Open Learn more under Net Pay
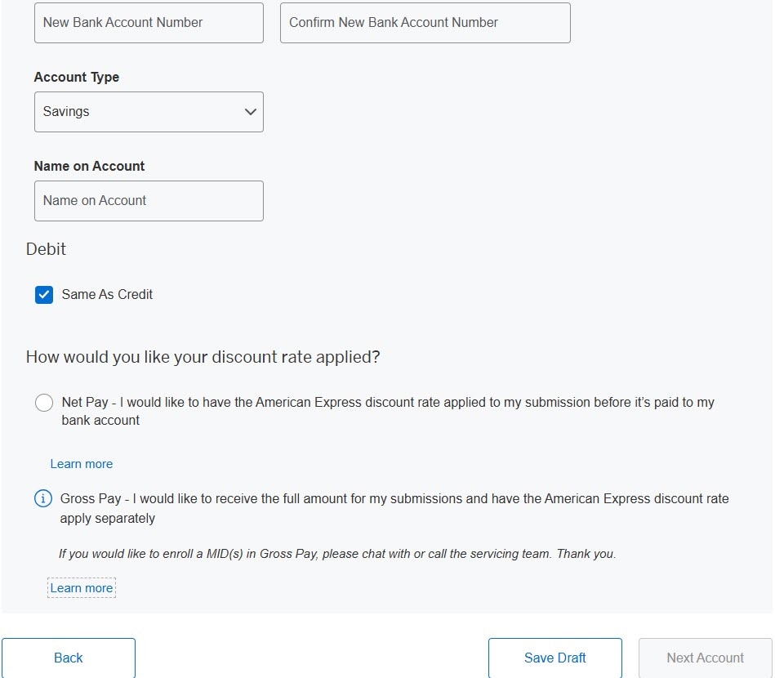775x678 pixels. point(82,463)
